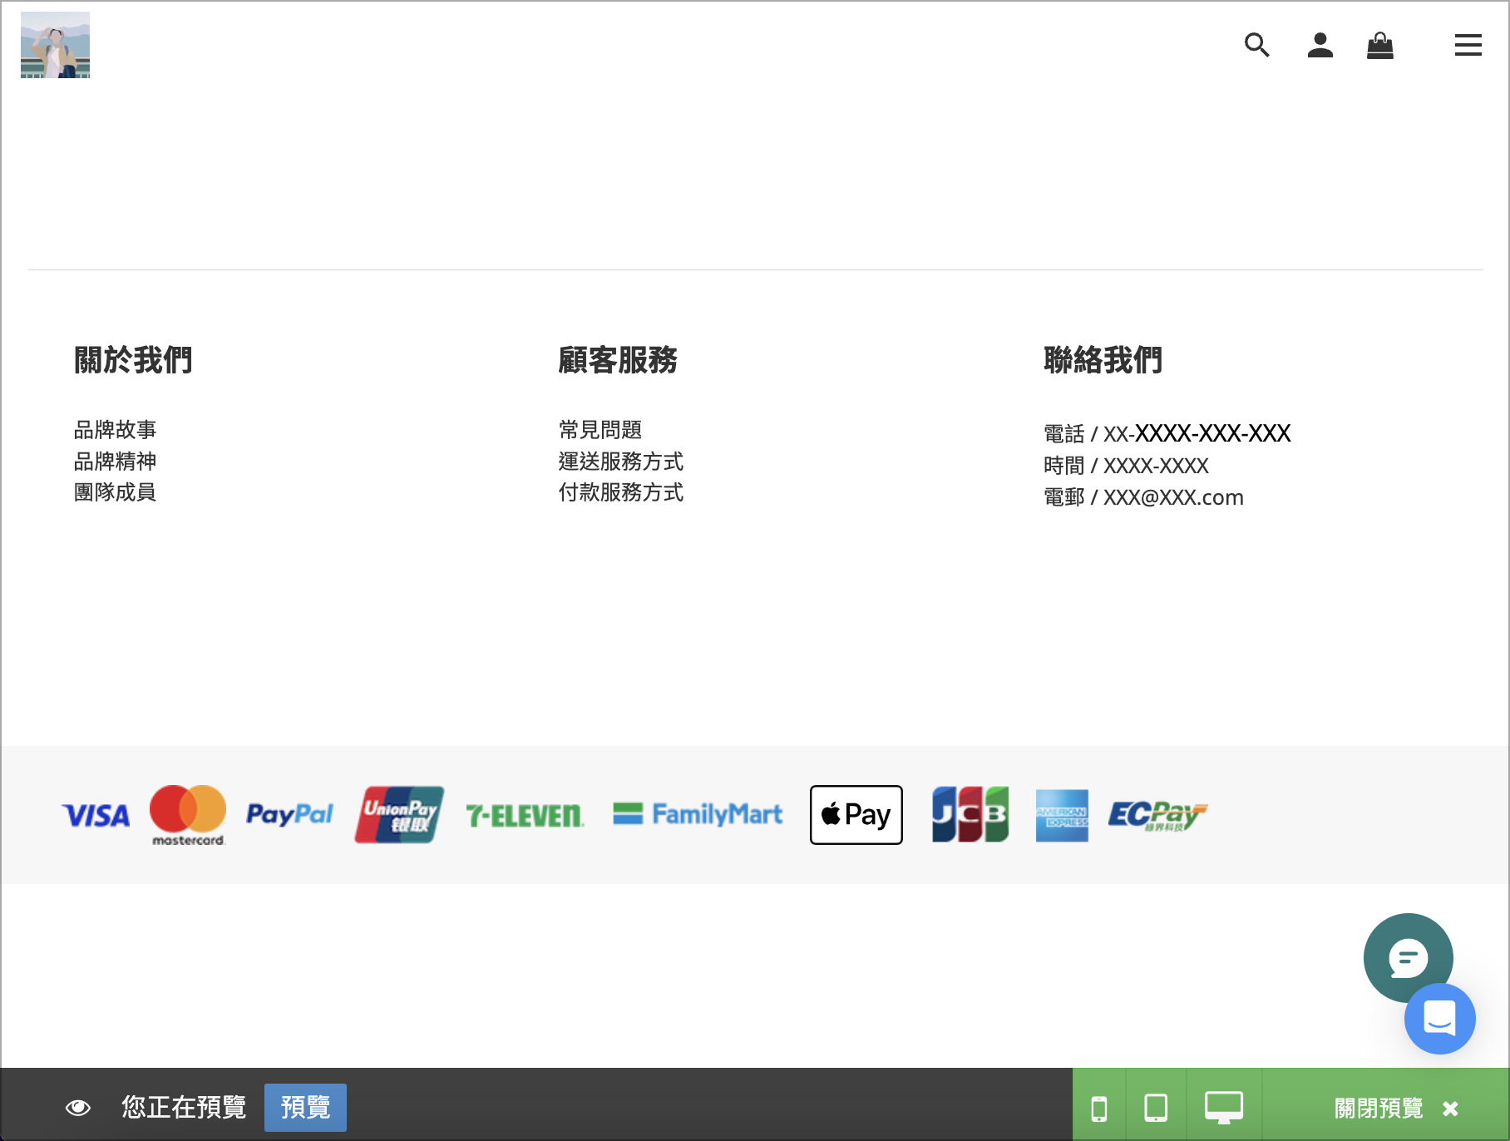The height and width of the screenshot is (1141, 1510).
Task: Click the 關於我們 heading
Action: pos(133,360)
